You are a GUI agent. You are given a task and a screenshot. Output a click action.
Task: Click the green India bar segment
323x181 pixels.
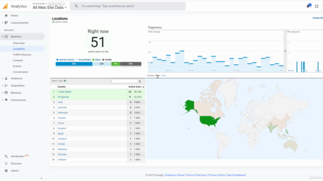coord(116,64)
